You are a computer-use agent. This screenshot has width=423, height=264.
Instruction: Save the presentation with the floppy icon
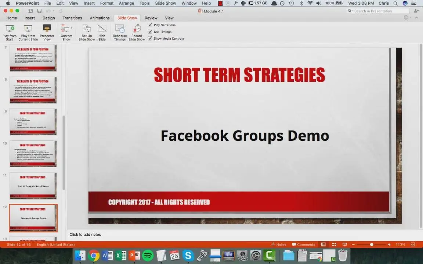coord(39,11)
